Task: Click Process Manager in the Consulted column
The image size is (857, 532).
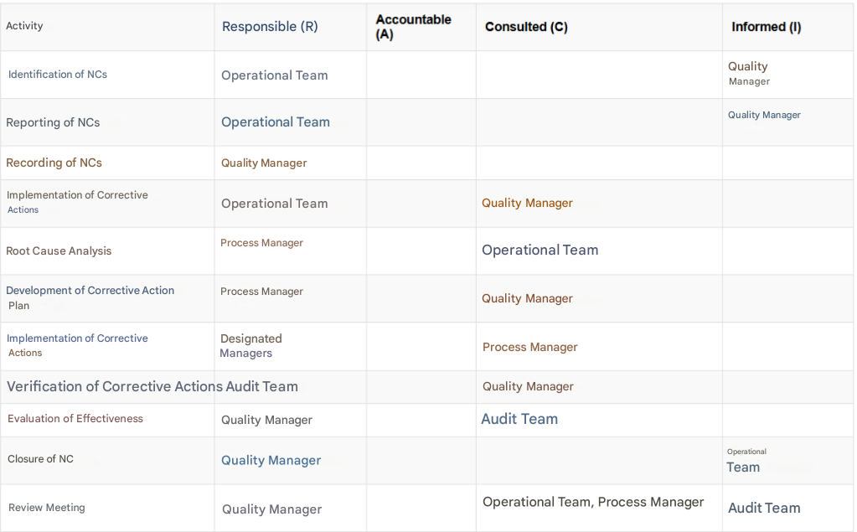Action: click(530, 347)
